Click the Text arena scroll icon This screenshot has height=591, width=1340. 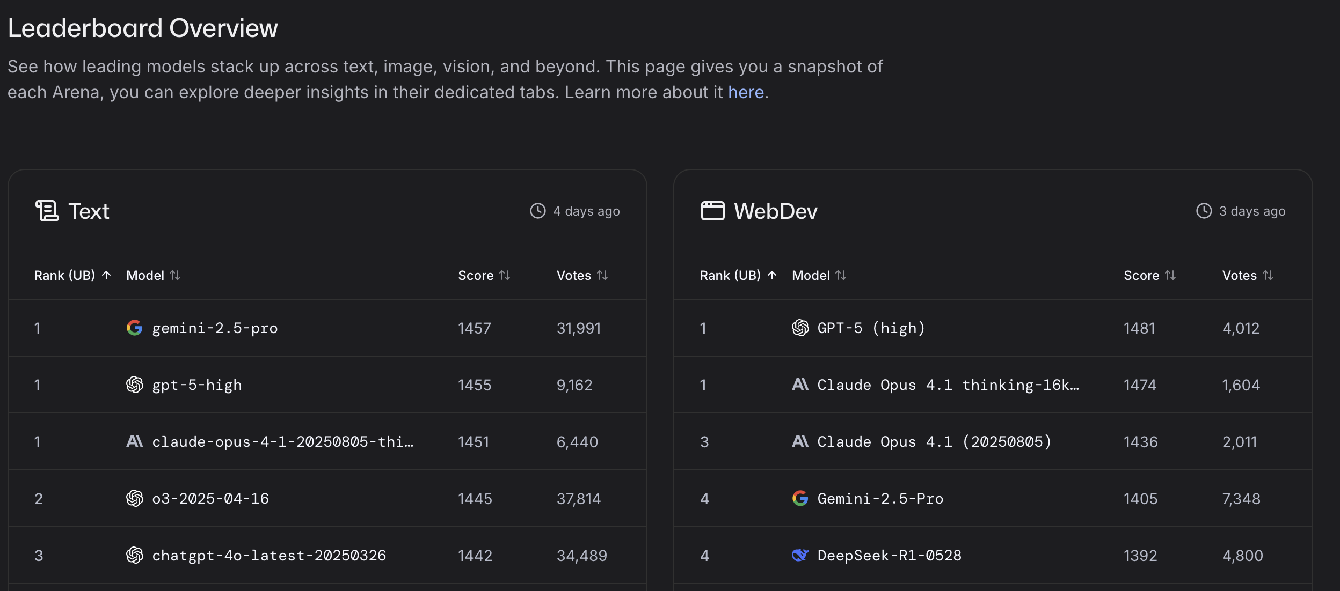[x=47, y=211]
